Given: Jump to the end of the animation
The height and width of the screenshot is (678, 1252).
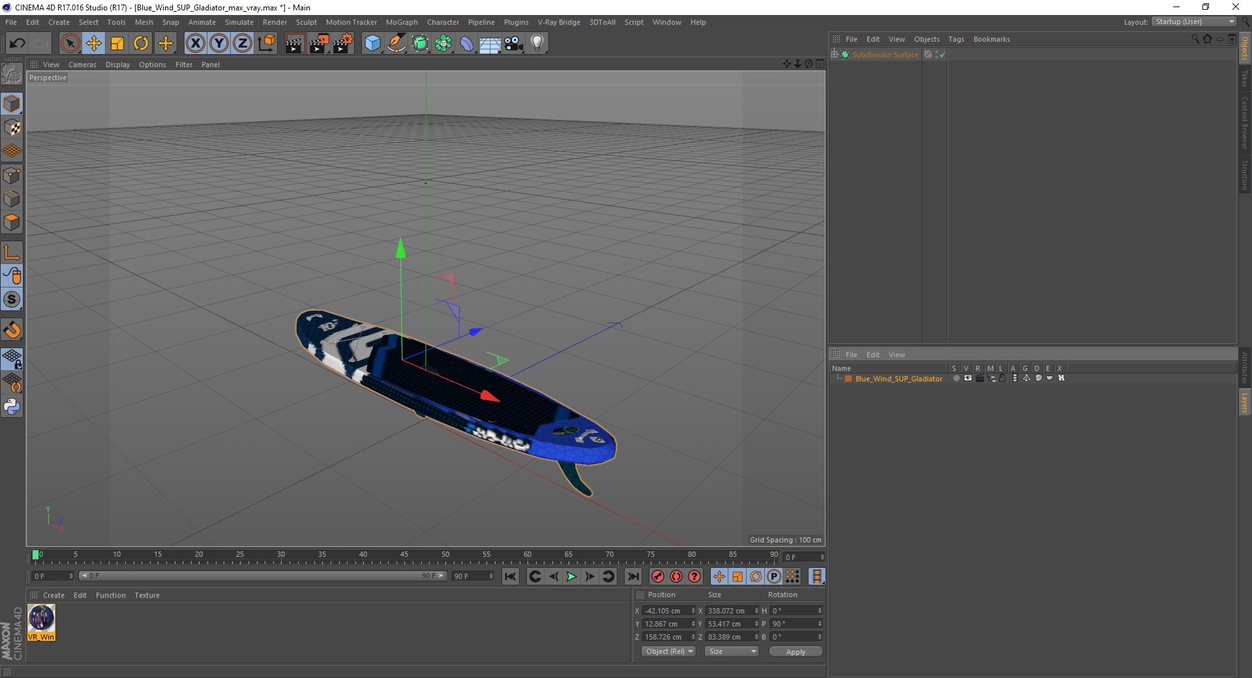Looking at the screenshot, I should point(633,576).
